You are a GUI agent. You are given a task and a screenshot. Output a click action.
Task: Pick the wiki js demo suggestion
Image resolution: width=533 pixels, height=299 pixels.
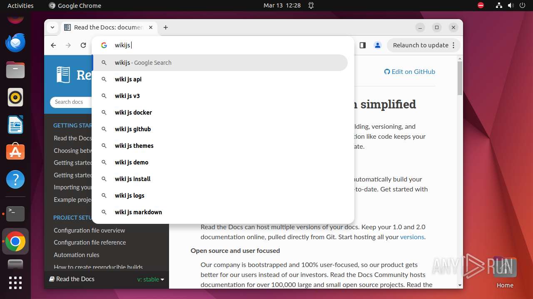click(x=220, y=162)
